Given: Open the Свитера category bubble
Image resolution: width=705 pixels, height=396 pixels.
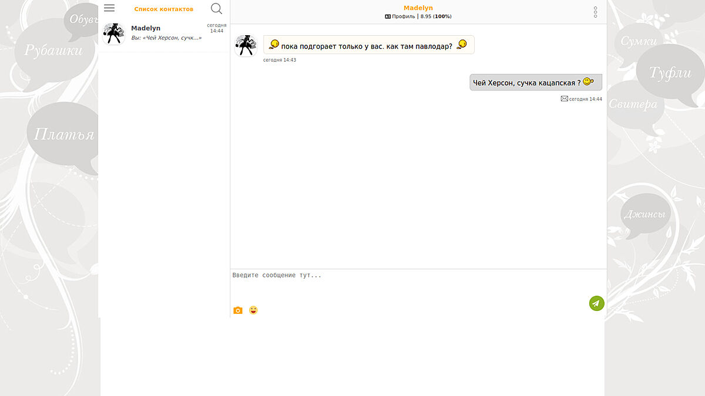Looking at the screenshot, I should (632, 105).
